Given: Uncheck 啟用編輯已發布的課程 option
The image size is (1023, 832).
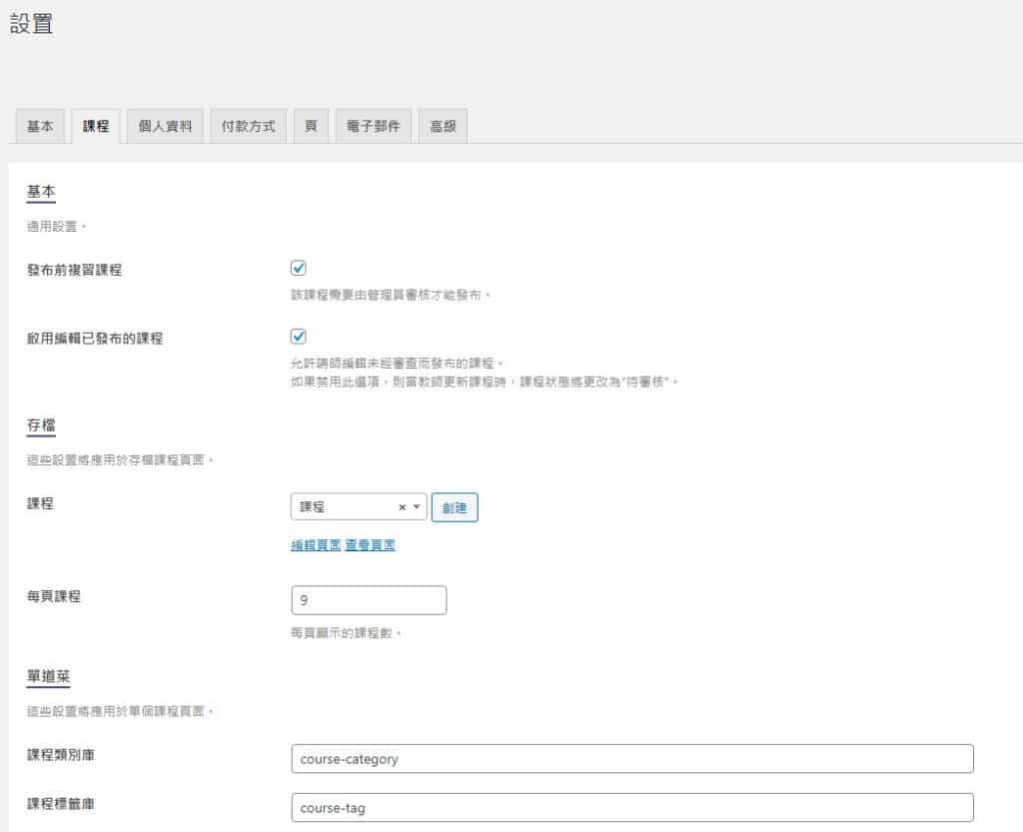Looking at the screenshot, I should click(x=298, y=337).
